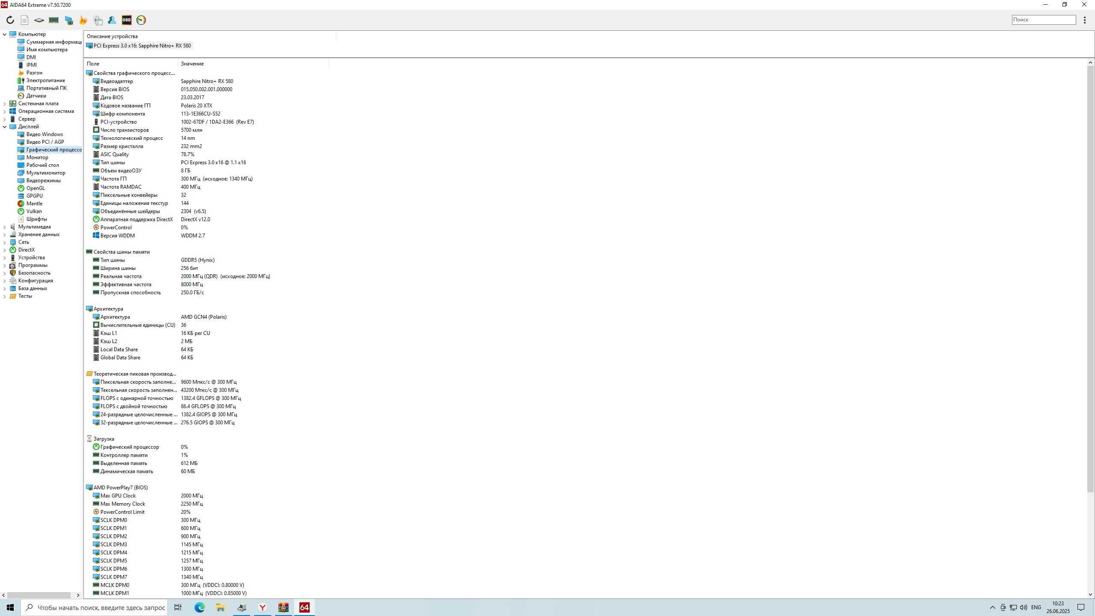The width and height of the screenshot is (1095, 616).
Task: Click the vertical scrollbar of details pane
Action: point(1090,279)
